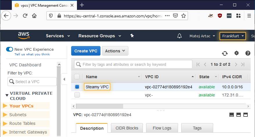Open the State column dropdown arrow
255x137 pixels.
[x=216, y=77]
